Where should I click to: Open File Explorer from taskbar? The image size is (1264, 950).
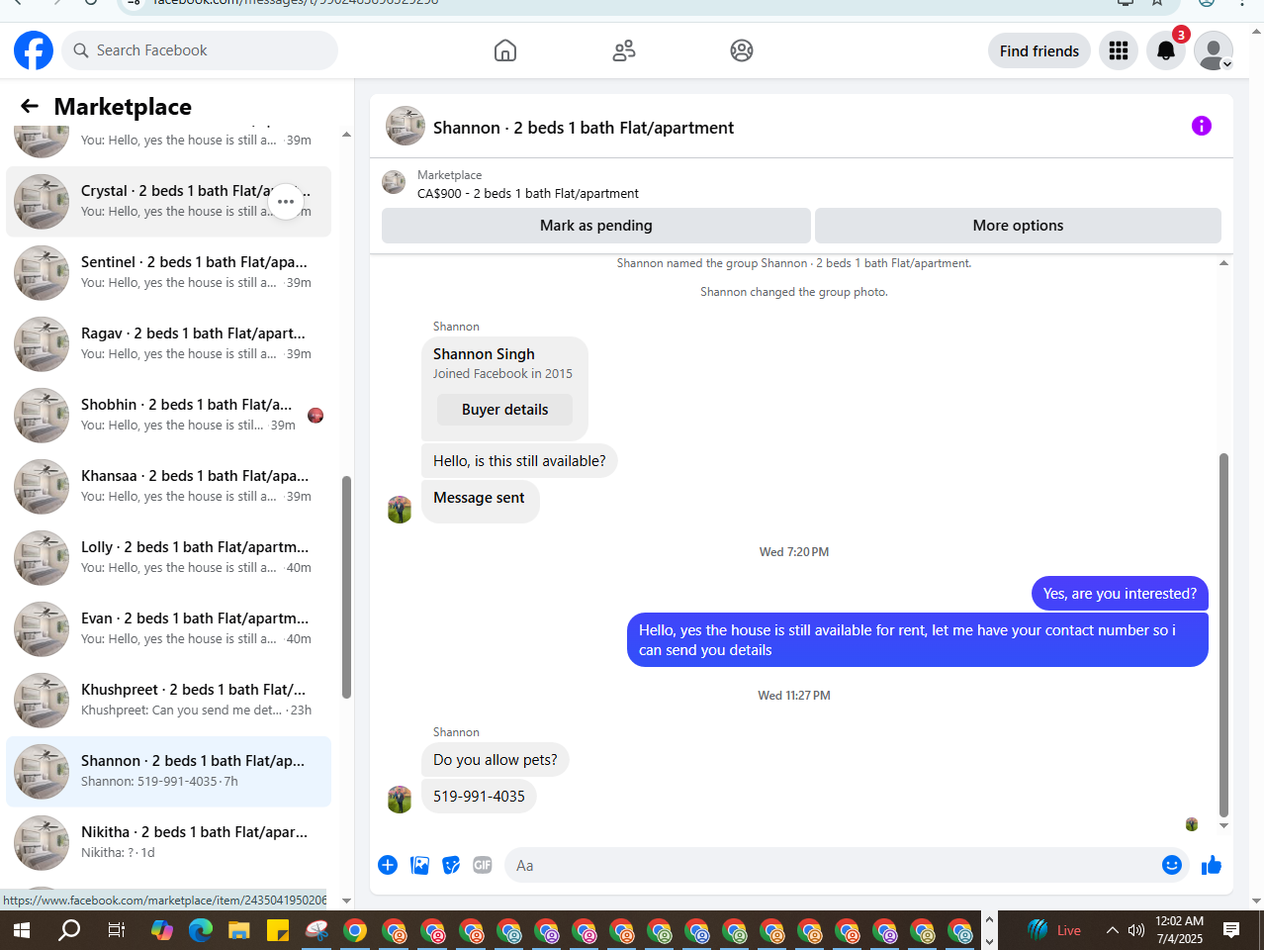point(238,930)
